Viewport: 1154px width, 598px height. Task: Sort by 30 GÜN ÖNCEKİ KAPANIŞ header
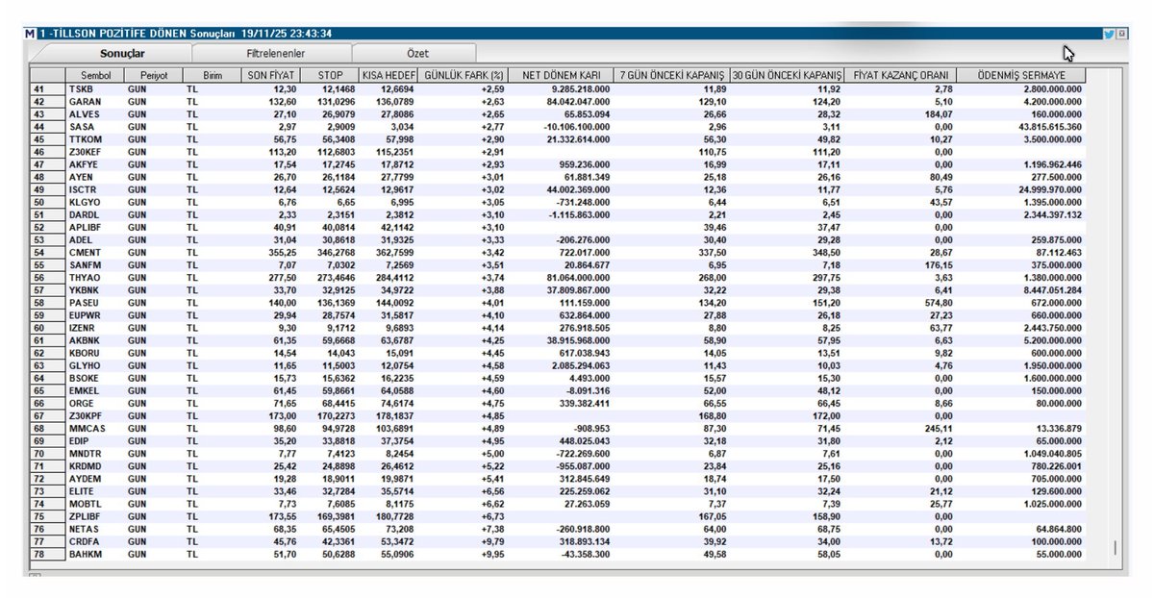pos(788,75)
